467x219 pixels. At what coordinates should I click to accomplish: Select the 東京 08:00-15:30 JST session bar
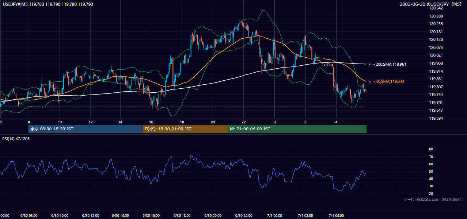click(x=86, y=129)
